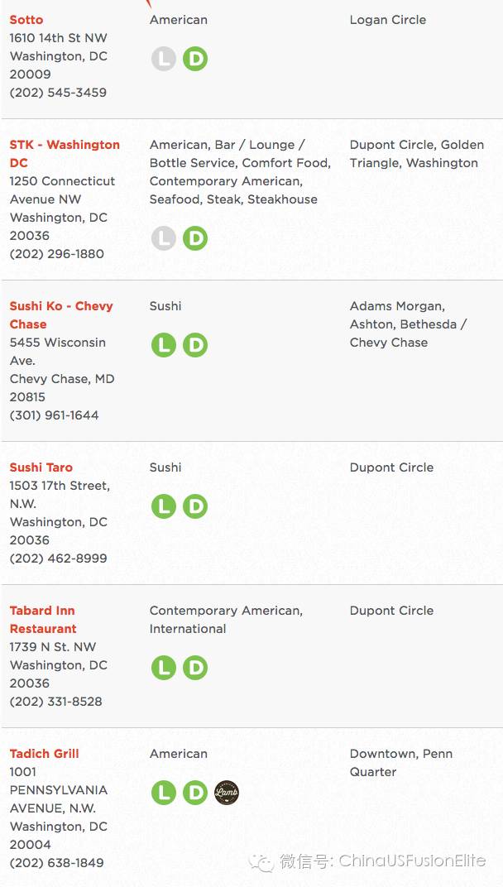Click the grey Lunch icon for STK Washington DC
Screen dimensions: 503x887
click(x=164, y=238)
